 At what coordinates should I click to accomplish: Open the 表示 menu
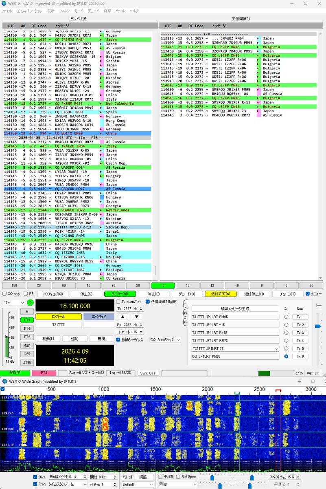click(51, 11)
